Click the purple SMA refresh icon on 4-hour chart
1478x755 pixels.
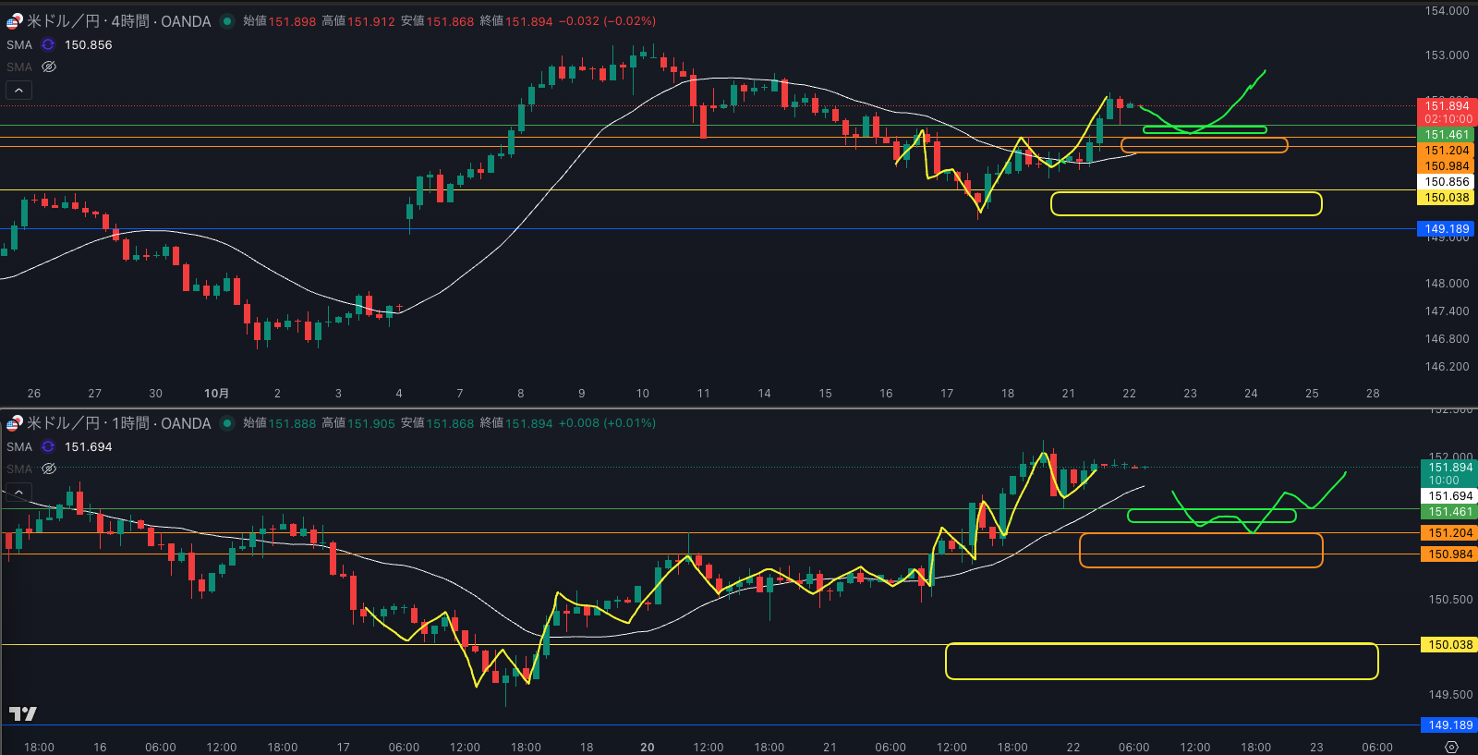[x=48, y=44]
